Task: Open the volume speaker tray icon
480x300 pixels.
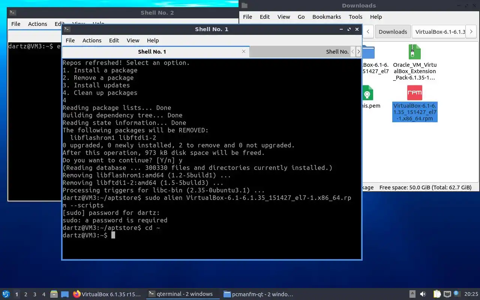Action: tap(423, 294)
